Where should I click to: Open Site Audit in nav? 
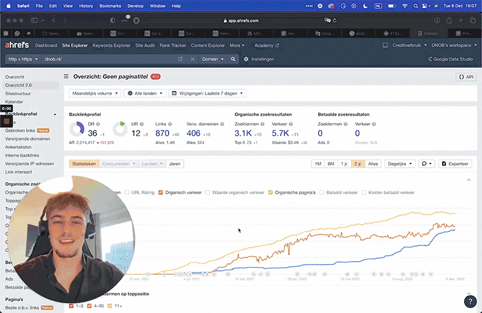(x=145, y=45)
